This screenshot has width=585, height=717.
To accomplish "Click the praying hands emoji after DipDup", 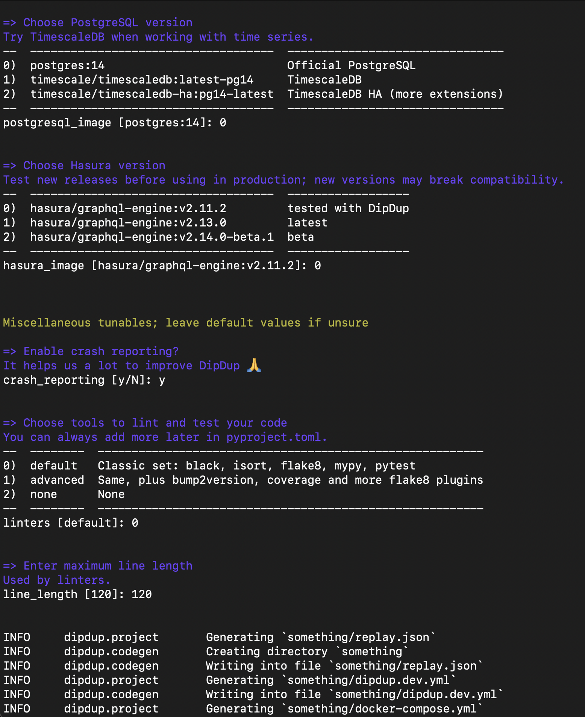I will [254, 365].
